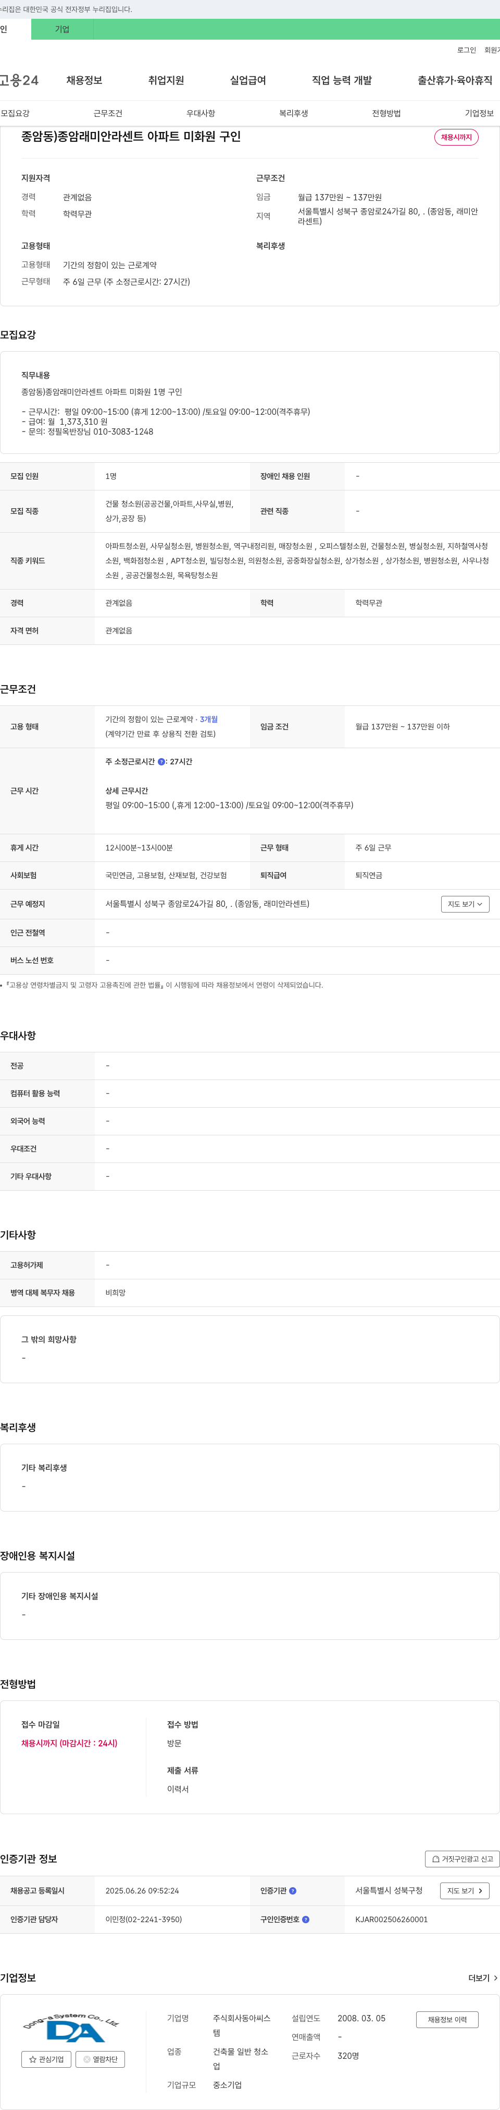Image resolution: width=500 pixels, height=2110 pixels.
Task: Open 채용정보 이력 button
Action: pyautogui.click(x=447, y=2019)
